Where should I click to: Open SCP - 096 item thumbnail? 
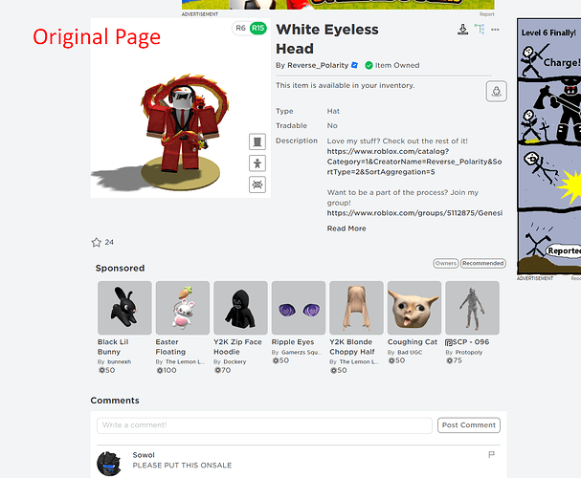point(473,308)
